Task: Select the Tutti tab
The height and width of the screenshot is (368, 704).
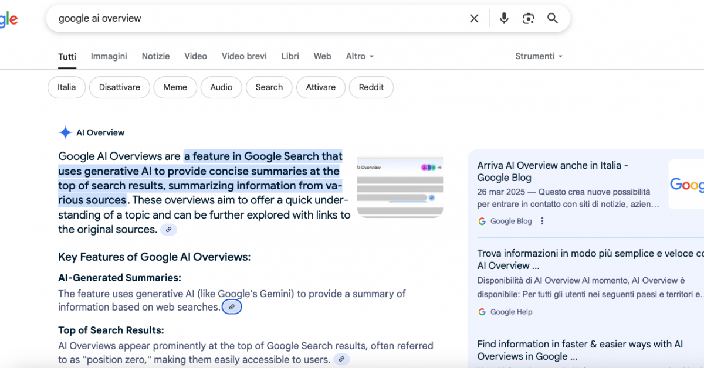Action: click(67, 57)
